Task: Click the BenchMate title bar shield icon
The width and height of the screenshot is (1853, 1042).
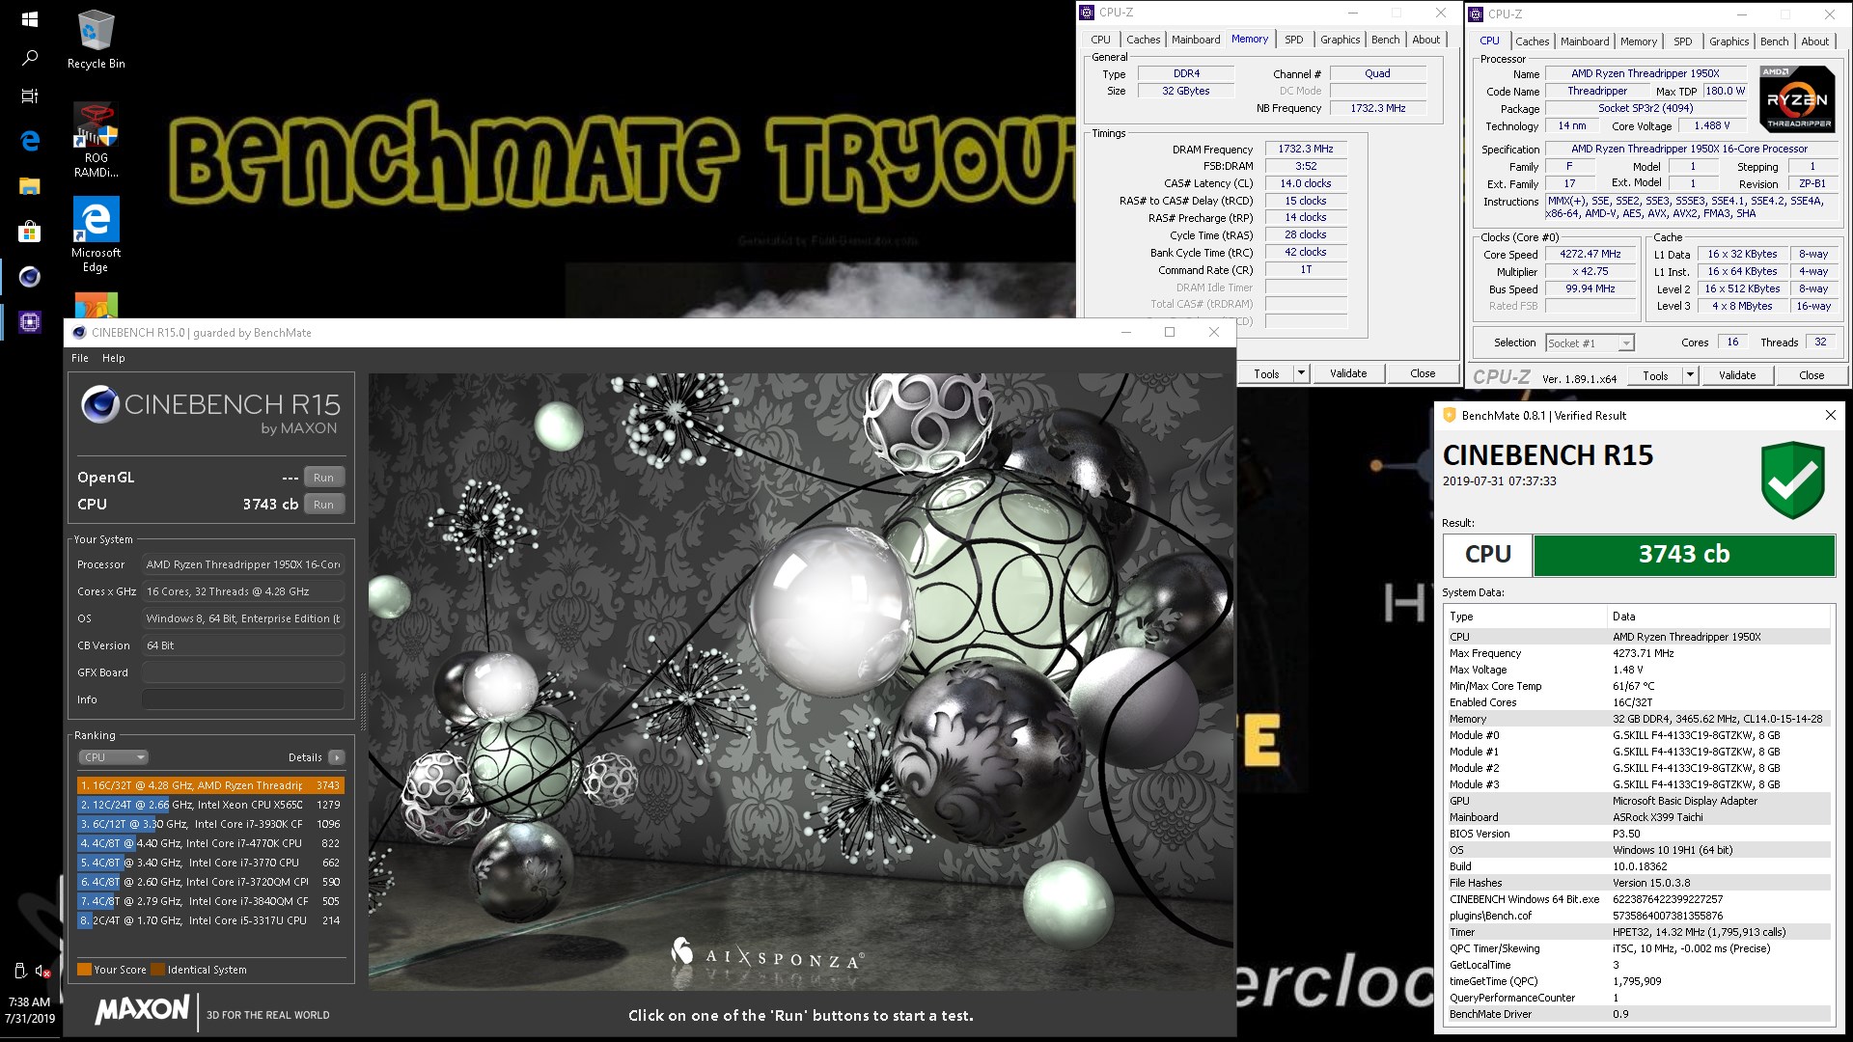Action: pyautogui.click(x=1449, y=415)
